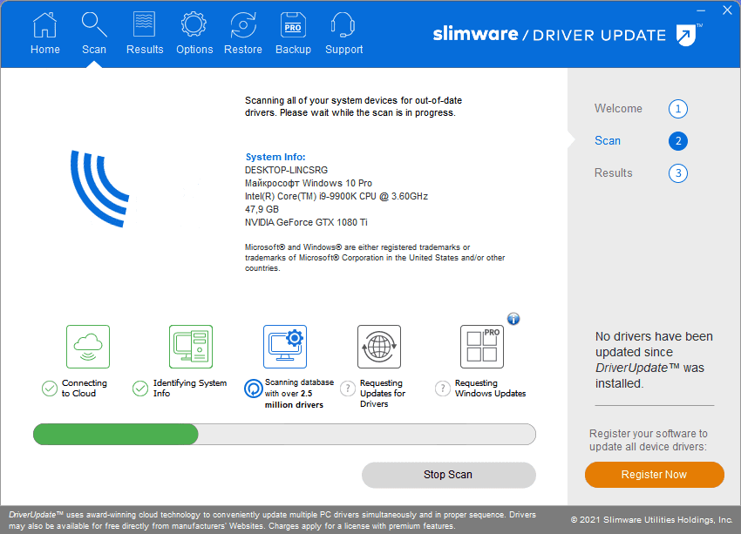
Task: Click the Scan step label in sidebar
Action: tap(608, 141)
